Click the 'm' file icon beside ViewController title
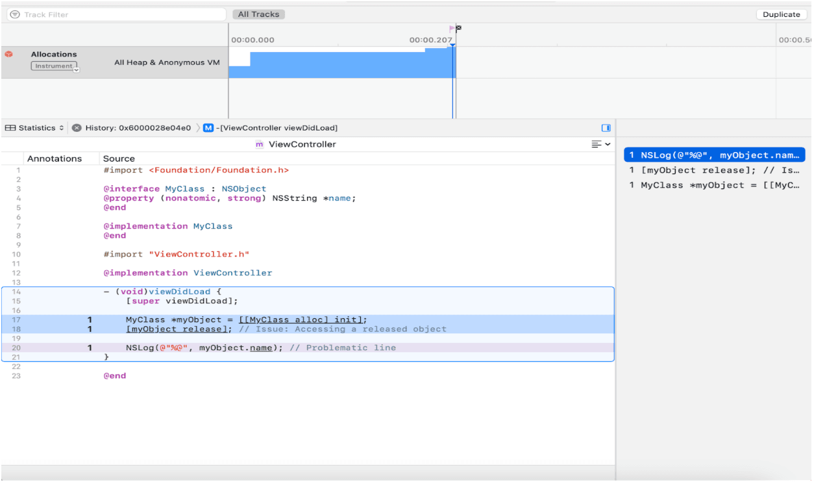The width and height of the screenshot is (814, 482). pyautogui.click(x=260, y=144)
